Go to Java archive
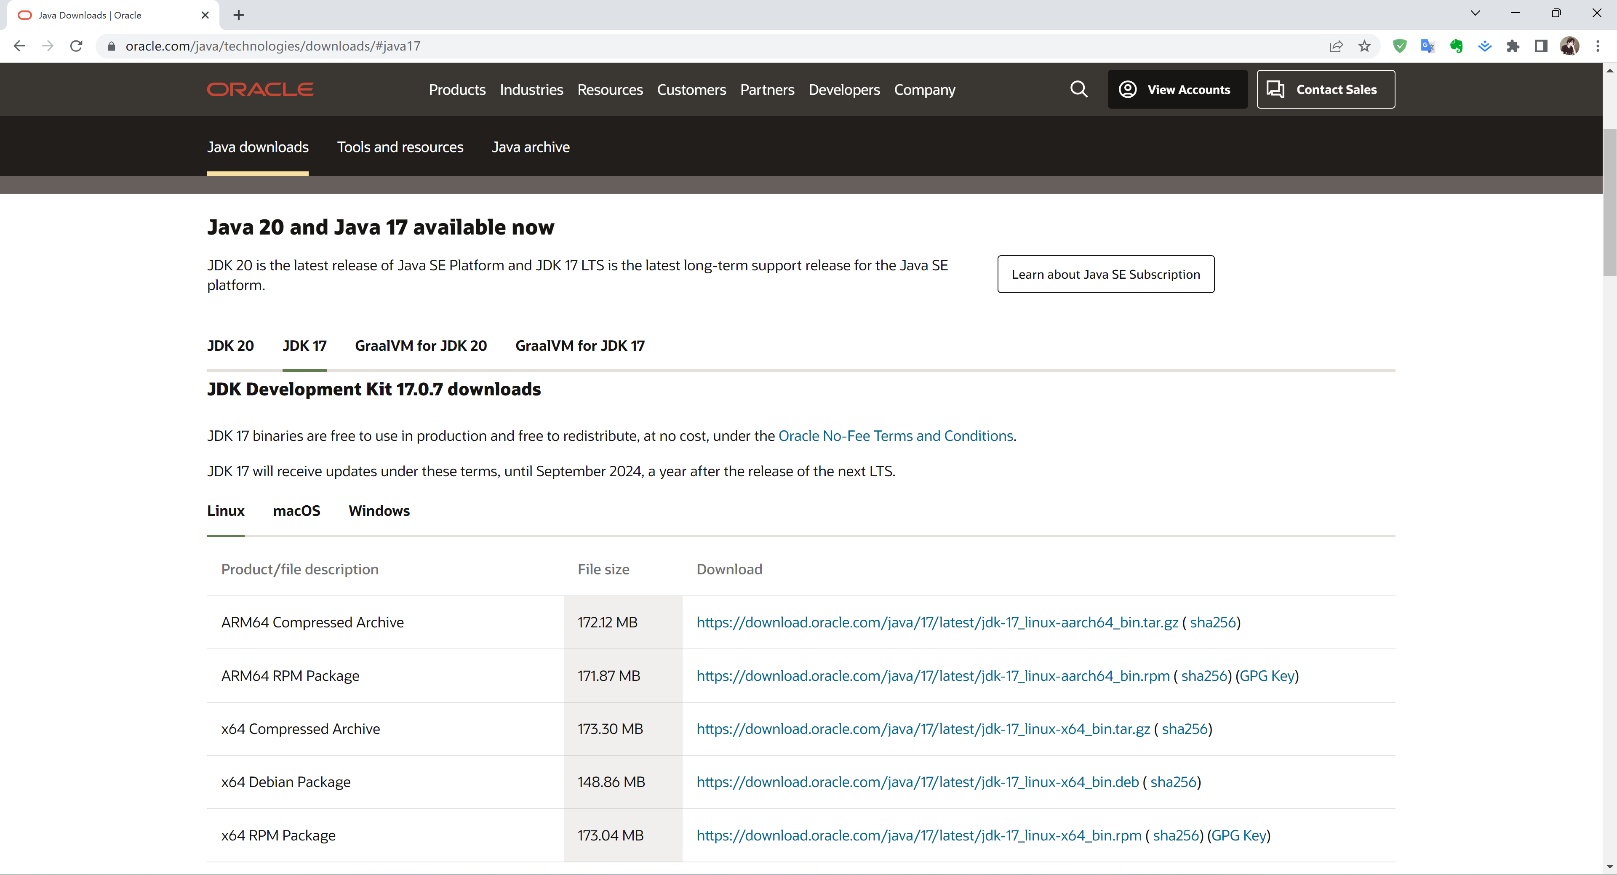This screenshot has height=875, width=1617. coord(531,147)
